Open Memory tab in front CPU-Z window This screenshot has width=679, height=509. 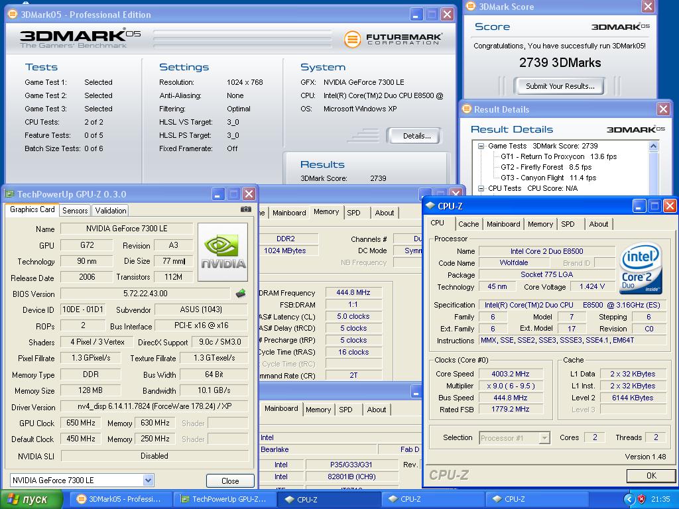[x=540, y=224]
